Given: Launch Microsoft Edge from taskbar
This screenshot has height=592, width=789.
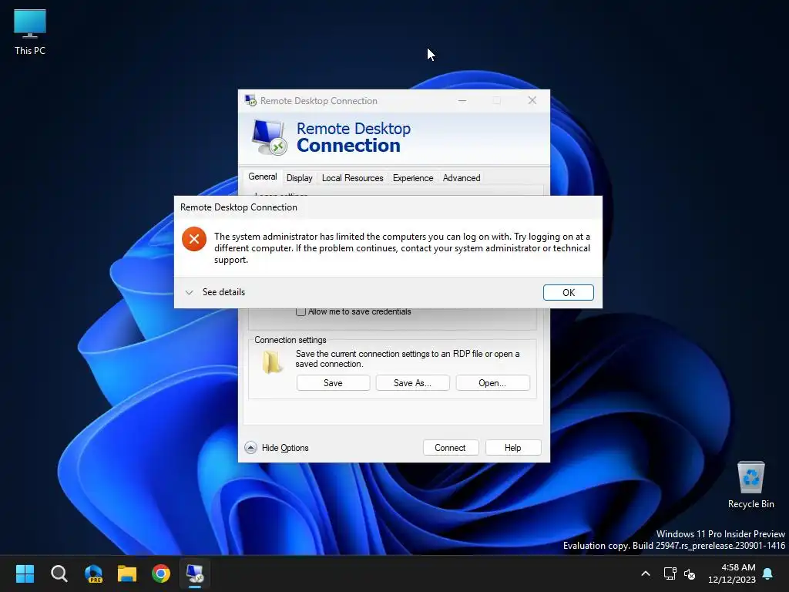Looking at the screenshot, I should (x=93, y=573).
